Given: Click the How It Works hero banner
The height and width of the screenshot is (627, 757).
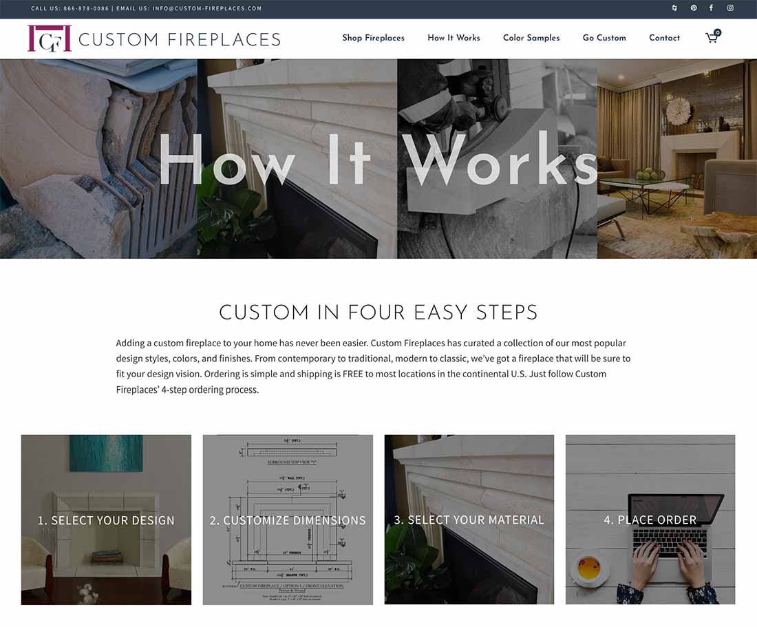Looking at the screenshot, I should pyautogui.click(x=378, y=159).
